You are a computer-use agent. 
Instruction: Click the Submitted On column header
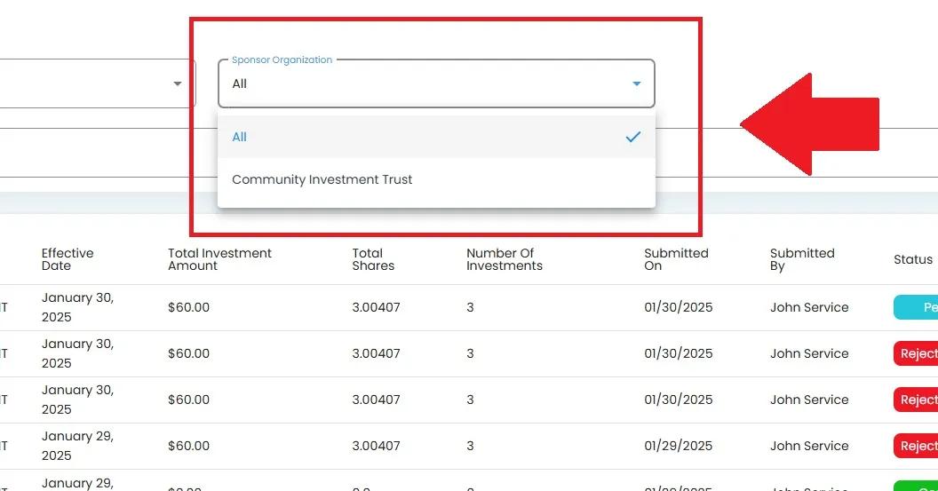pos(676,259)
